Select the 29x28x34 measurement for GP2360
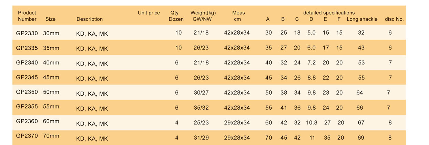This screenshot has height=145, width=429. coord(237,123)
